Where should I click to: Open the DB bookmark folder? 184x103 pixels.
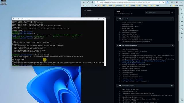[125, 5]
